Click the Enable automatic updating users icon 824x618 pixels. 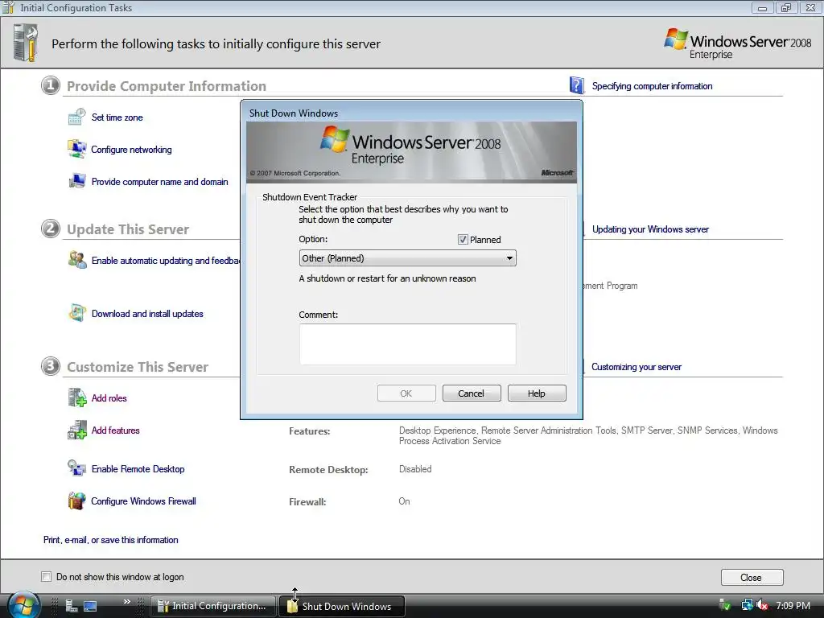76,260
